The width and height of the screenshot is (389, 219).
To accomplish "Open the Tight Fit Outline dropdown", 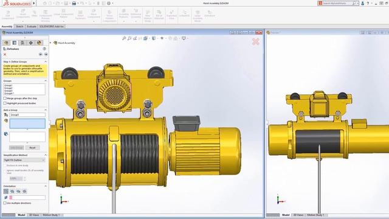I will pos(24,160).
